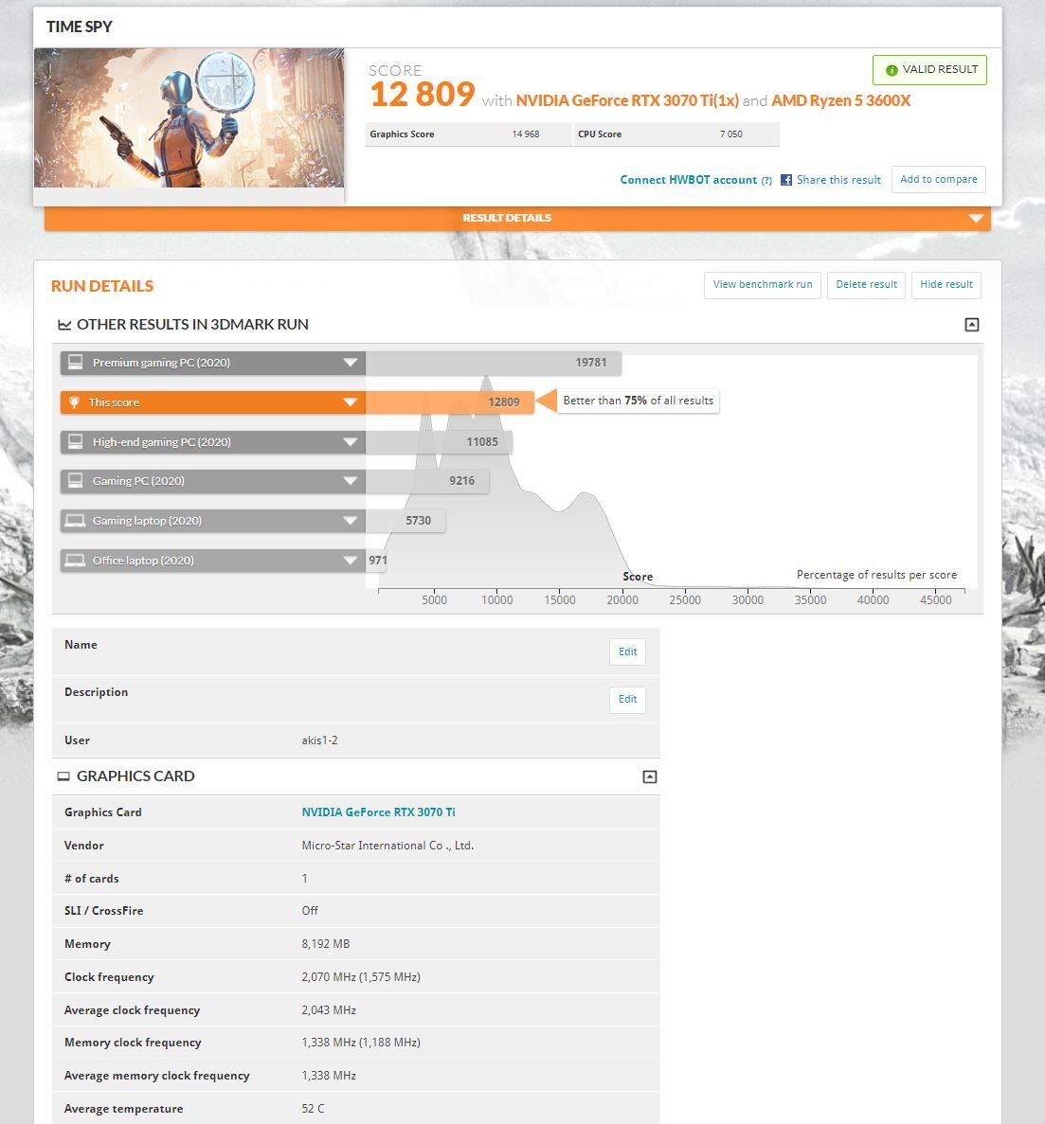Click the Better than 75% of all results tooltip
The width and height of the screenshot is (1045, 1124).
[639, 401]
